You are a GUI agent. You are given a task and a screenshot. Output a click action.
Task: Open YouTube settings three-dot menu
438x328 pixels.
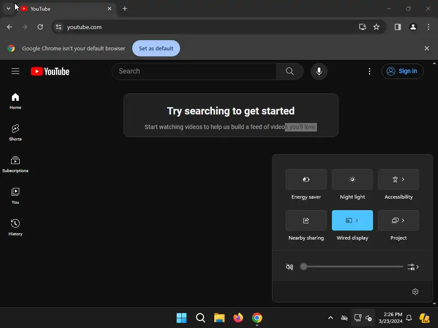click(x=369, y=71)
